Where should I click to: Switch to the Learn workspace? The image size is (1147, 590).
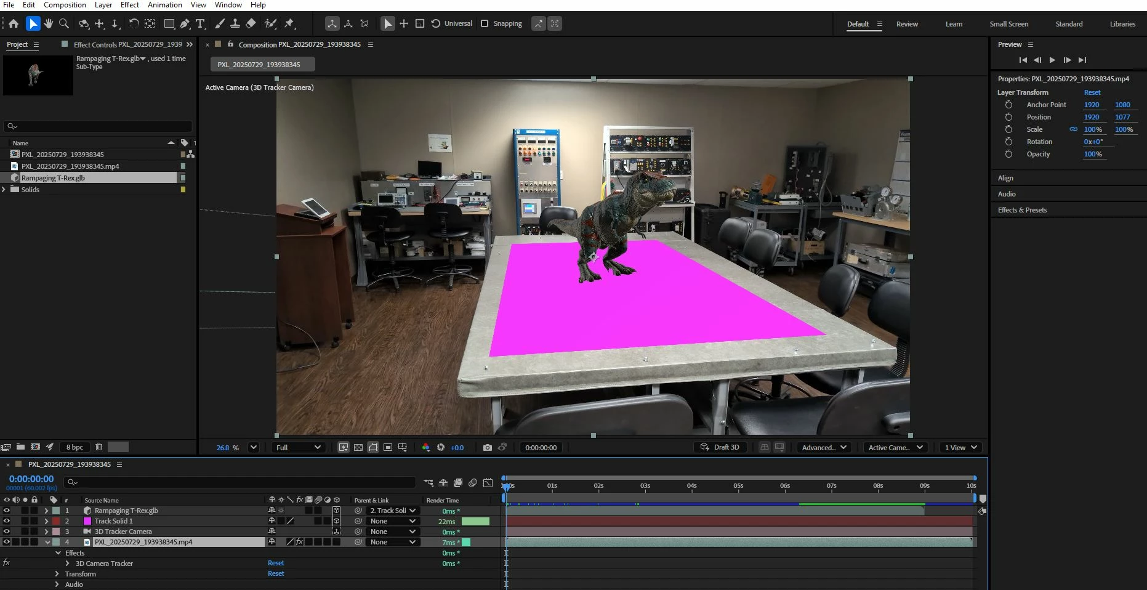tap(954, 24)
